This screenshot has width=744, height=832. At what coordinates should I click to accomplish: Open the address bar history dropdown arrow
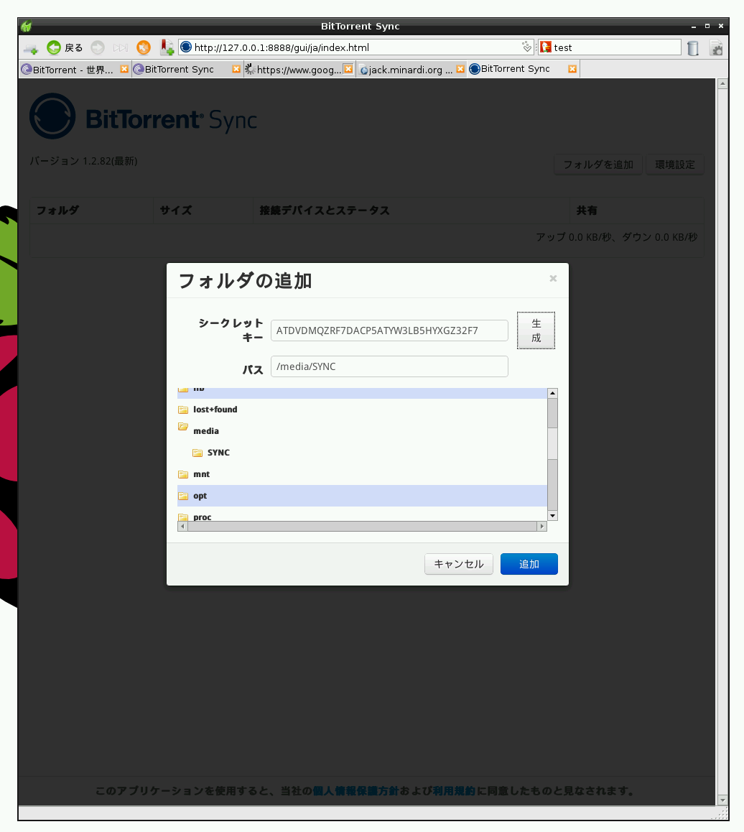(526, 47)
